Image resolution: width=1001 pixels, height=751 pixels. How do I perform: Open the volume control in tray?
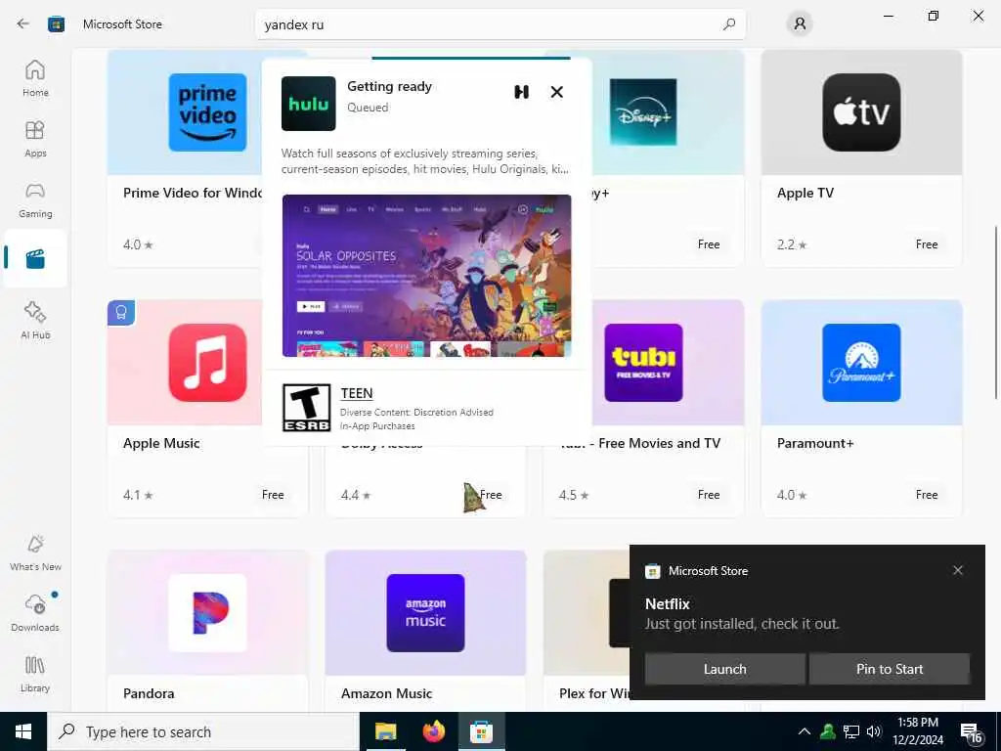[x=874, y=731]
